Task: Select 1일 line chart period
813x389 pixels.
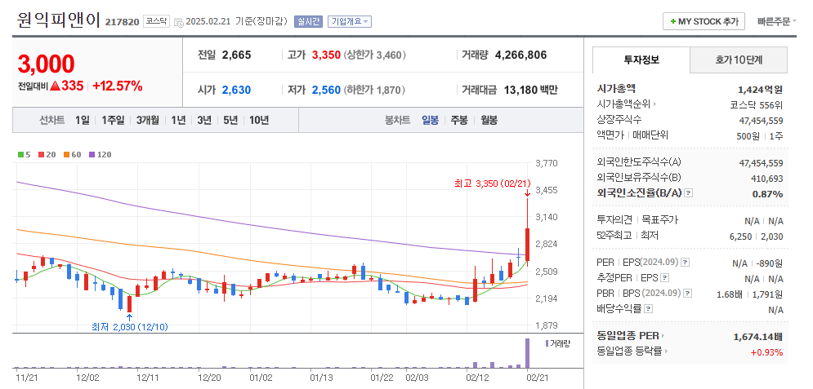Action: click(x=82, y=120)
